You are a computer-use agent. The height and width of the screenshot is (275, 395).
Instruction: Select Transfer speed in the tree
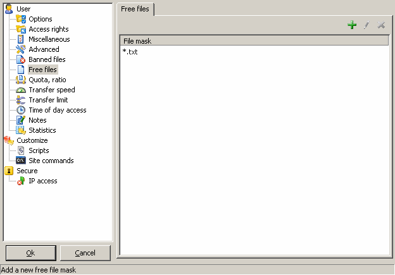(x=52, y=90)
